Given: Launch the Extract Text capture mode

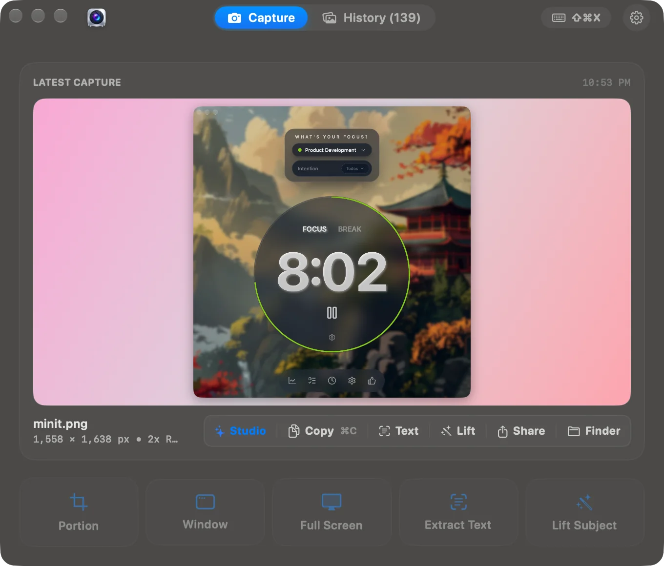Looking at the screenshot, I should (x=458, y=512).
